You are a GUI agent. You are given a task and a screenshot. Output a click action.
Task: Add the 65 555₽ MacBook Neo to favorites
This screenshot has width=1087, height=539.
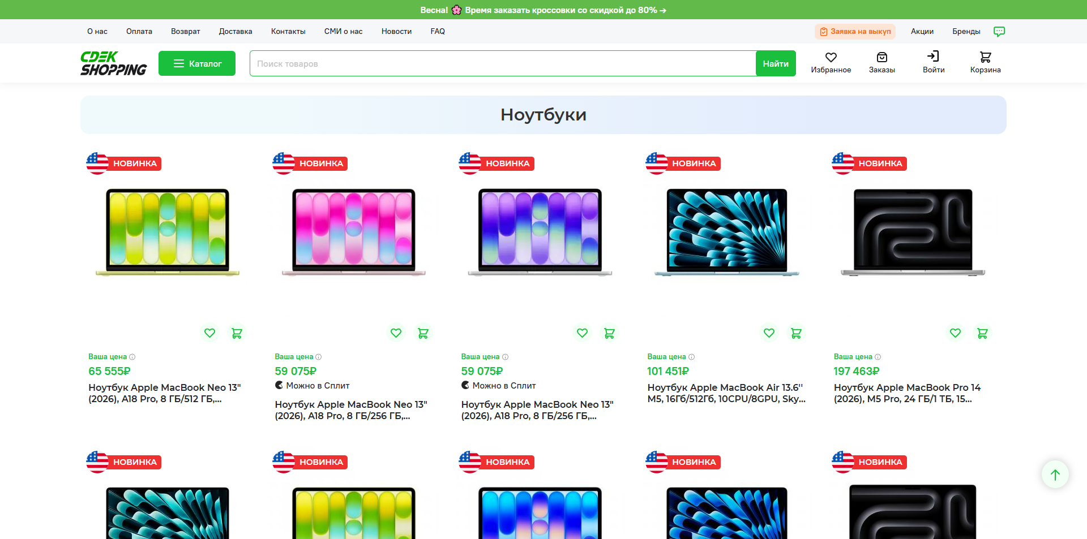pos(209,333)
